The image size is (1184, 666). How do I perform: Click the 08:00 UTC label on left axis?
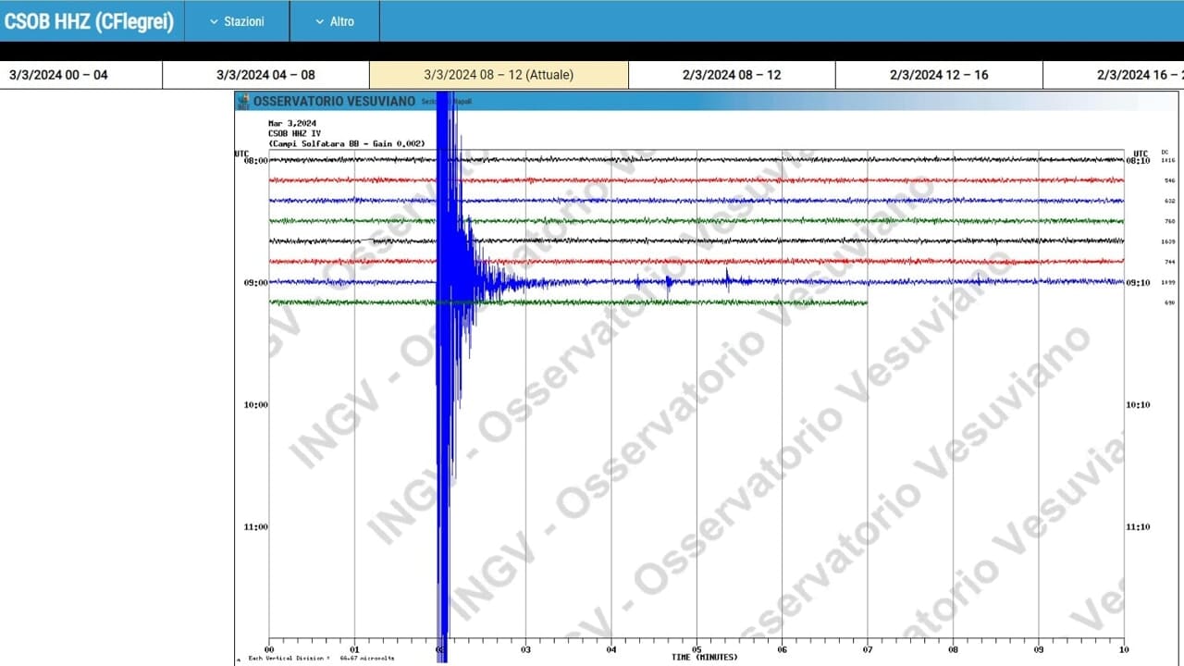[x=255, y=160]
